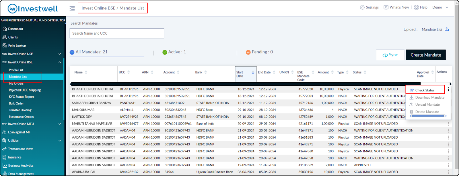Sort by Status column arrows

point(365,72)
